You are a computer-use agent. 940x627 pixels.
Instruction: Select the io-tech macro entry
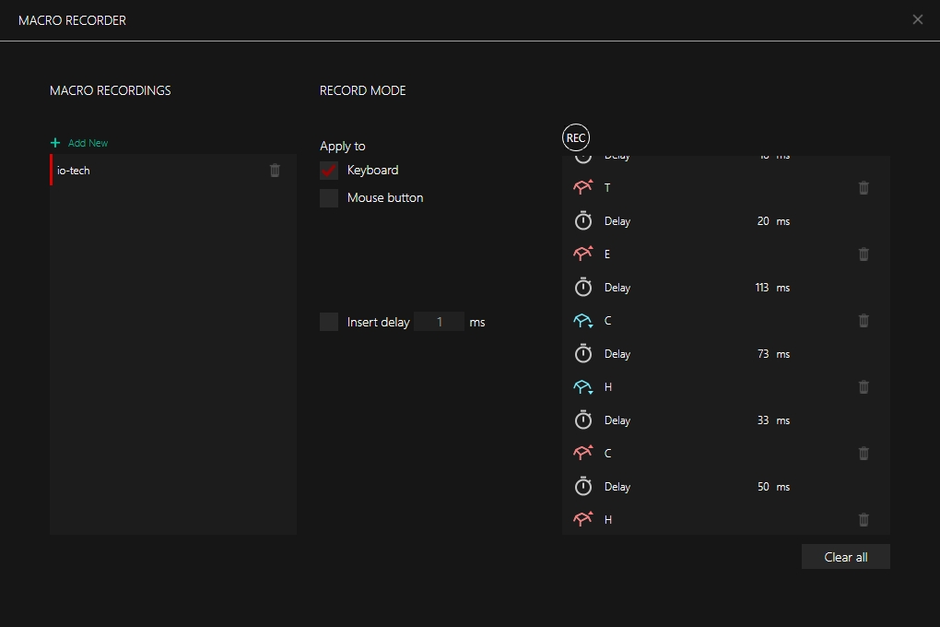pyautogui.click(x=173, y=171)
